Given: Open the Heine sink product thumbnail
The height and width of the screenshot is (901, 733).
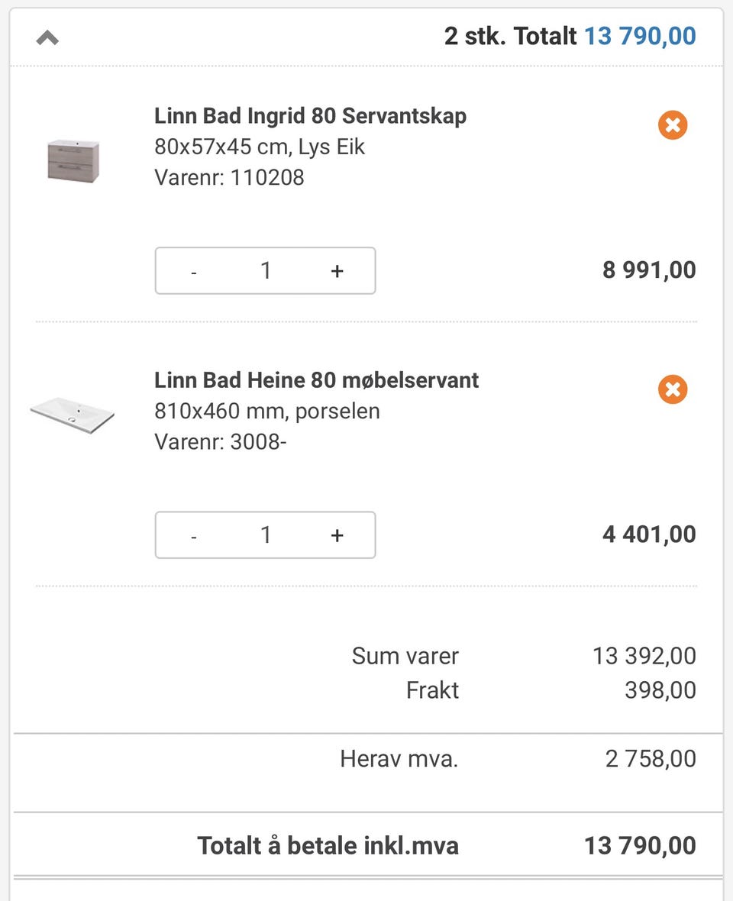Looking at the screenshot, I should point(73,415).
